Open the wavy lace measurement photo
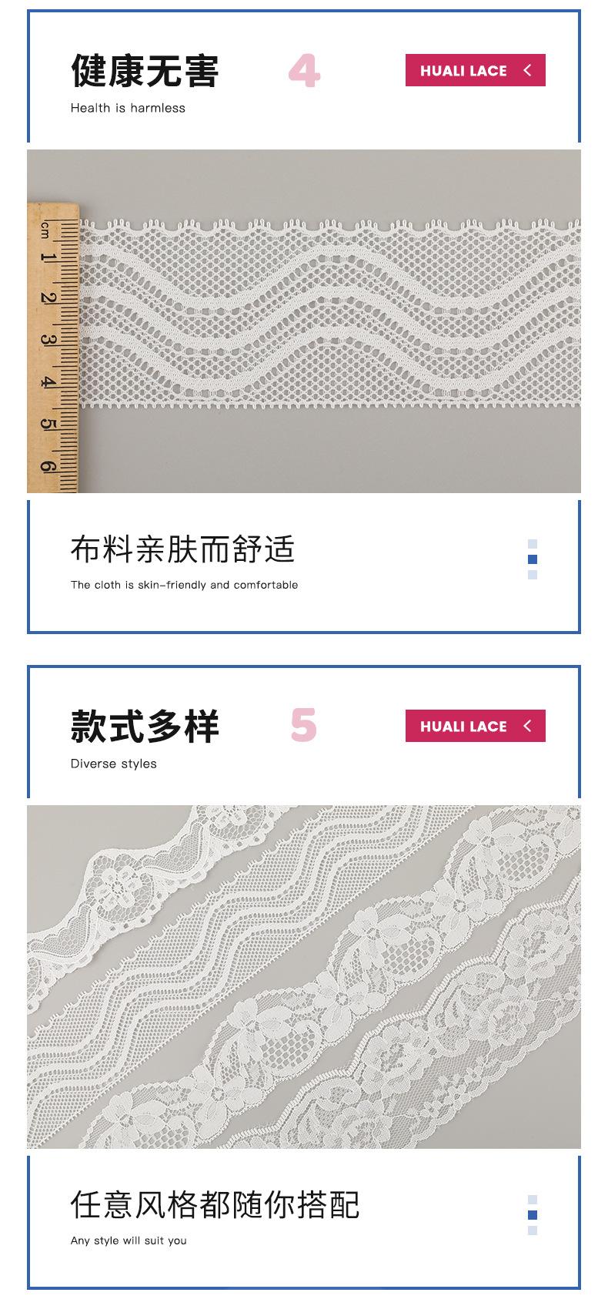 coord(304,321)
